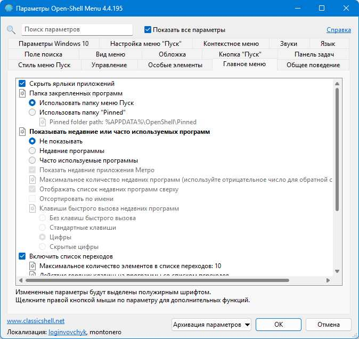Image resolution: width=359 pixels, height=339 pixels.
Task: Switch to "Поле поиска" tab
Action: coord(43,54)
